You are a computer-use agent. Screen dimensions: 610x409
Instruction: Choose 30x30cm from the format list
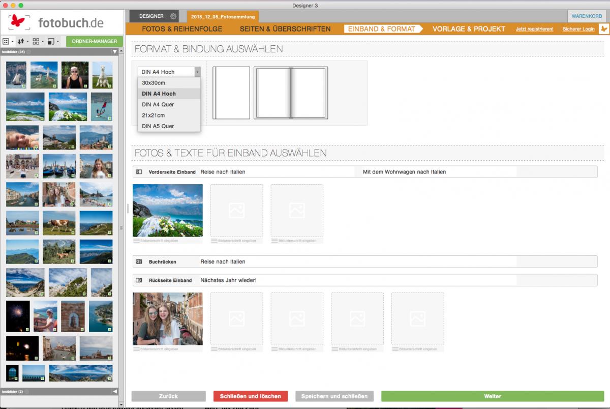tap(169, 82)
